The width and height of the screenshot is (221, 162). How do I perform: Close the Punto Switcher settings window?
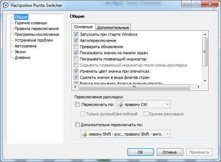tap(210, 4)
